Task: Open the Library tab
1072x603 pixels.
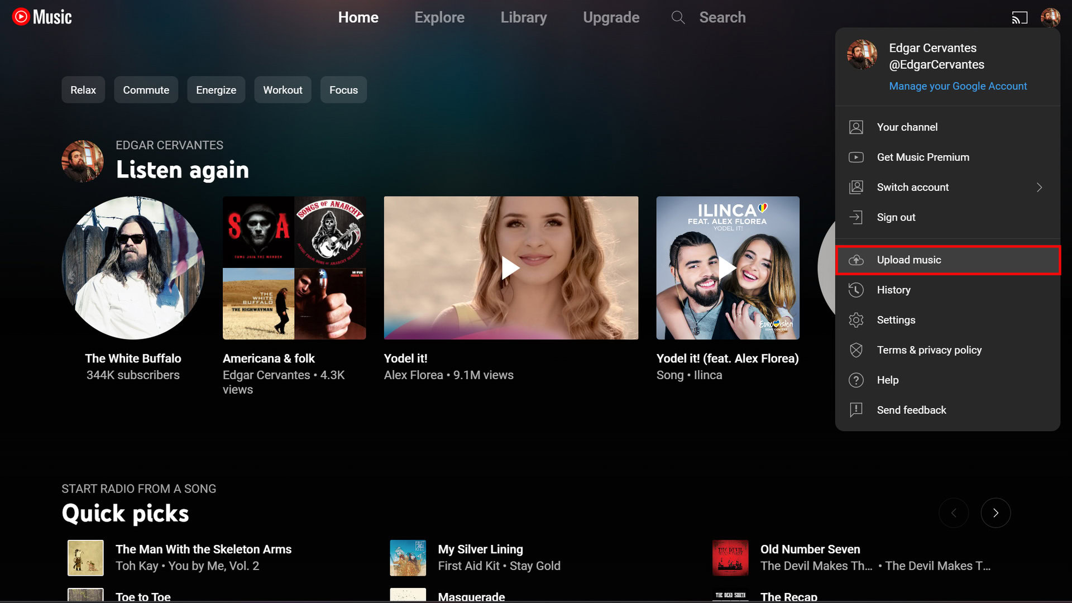Action: coord(523,17)
